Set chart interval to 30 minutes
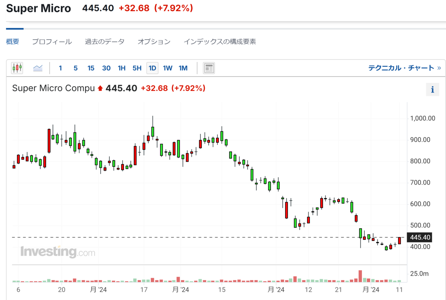This screenshot has height=300, width=446. (x=106, y=68)
